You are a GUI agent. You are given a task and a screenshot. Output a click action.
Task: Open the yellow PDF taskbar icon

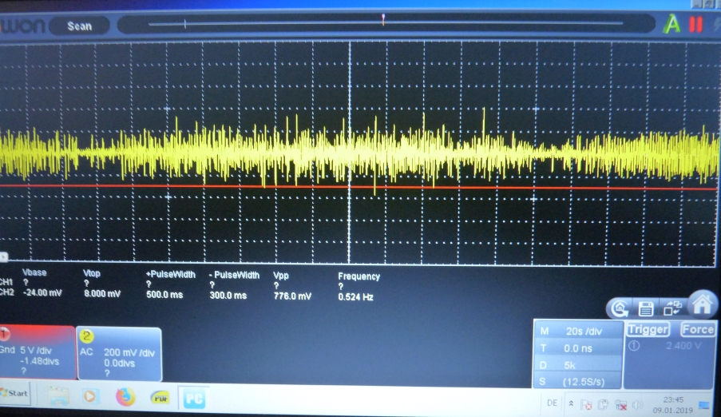click(160, 398)
